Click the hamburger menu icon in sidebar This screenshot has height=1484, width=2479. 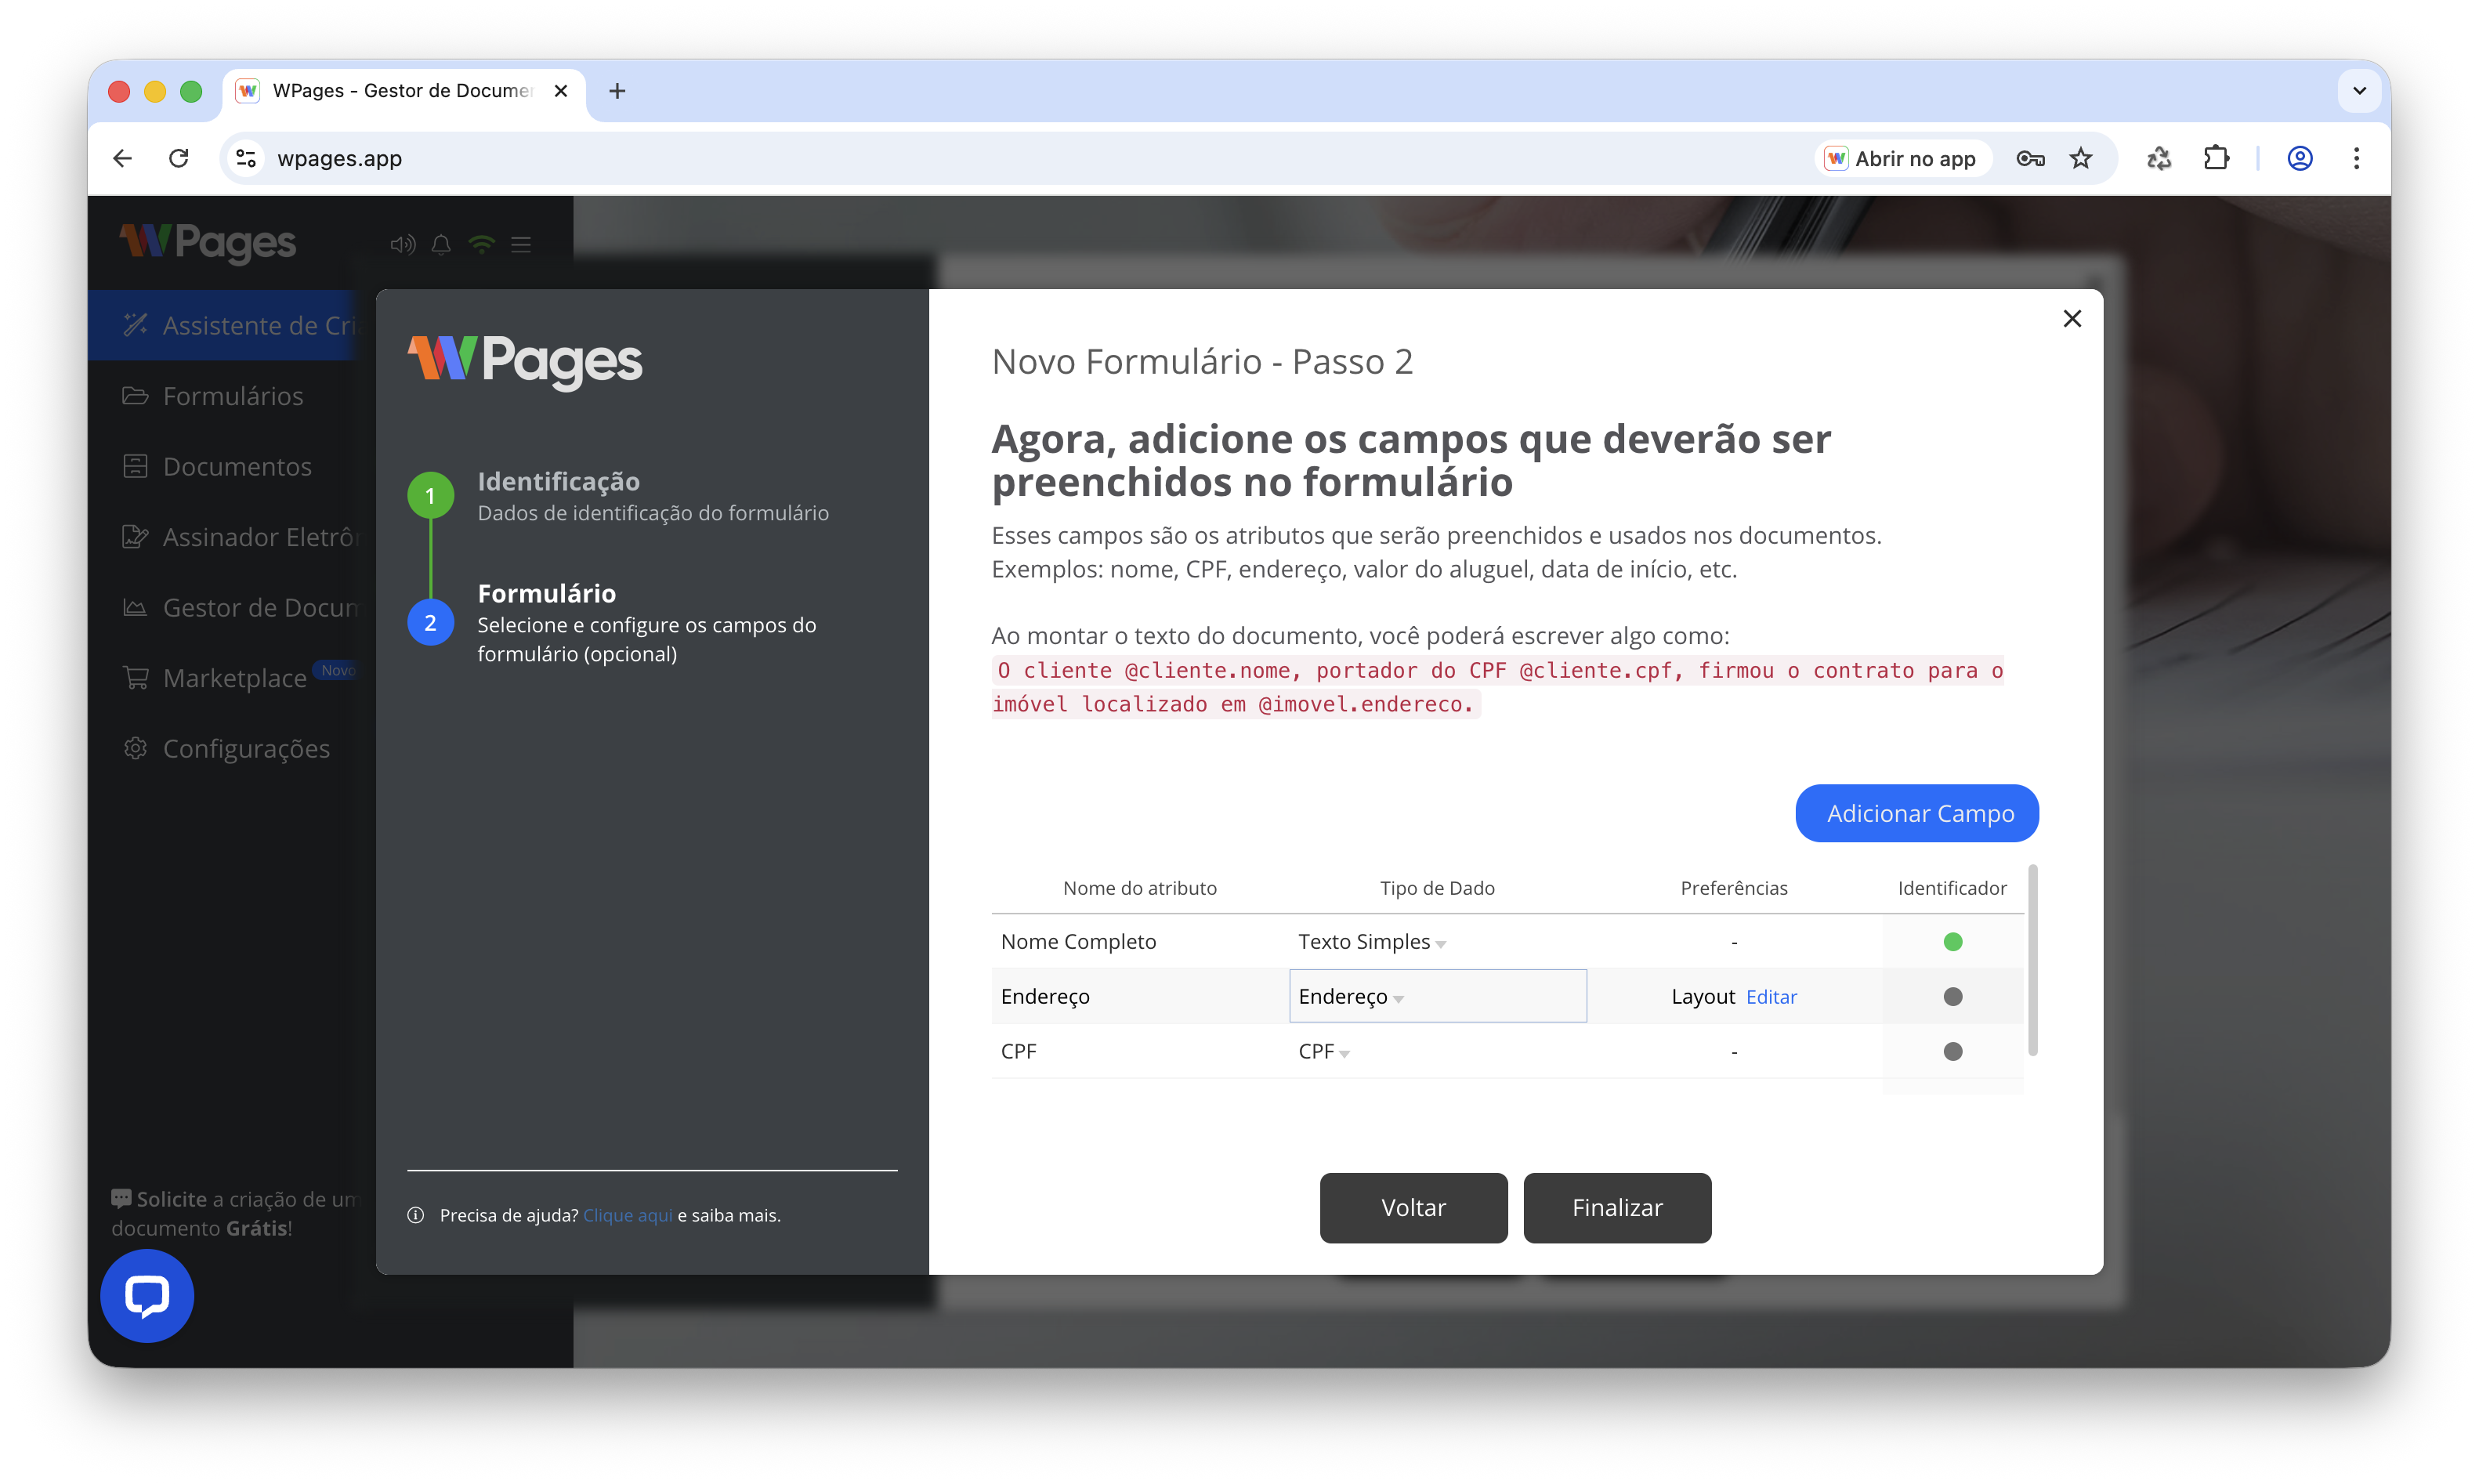(521, 245)
